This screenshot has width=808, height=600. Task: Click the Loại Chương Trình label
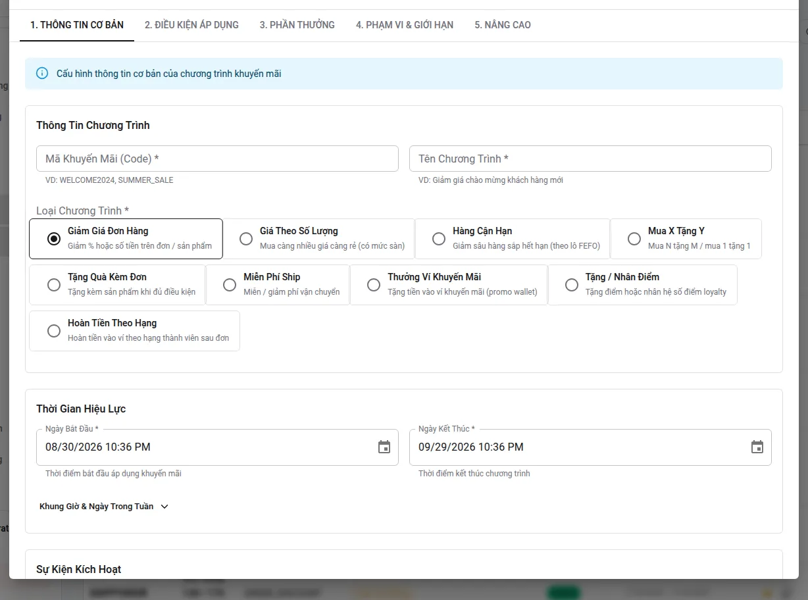82,211
